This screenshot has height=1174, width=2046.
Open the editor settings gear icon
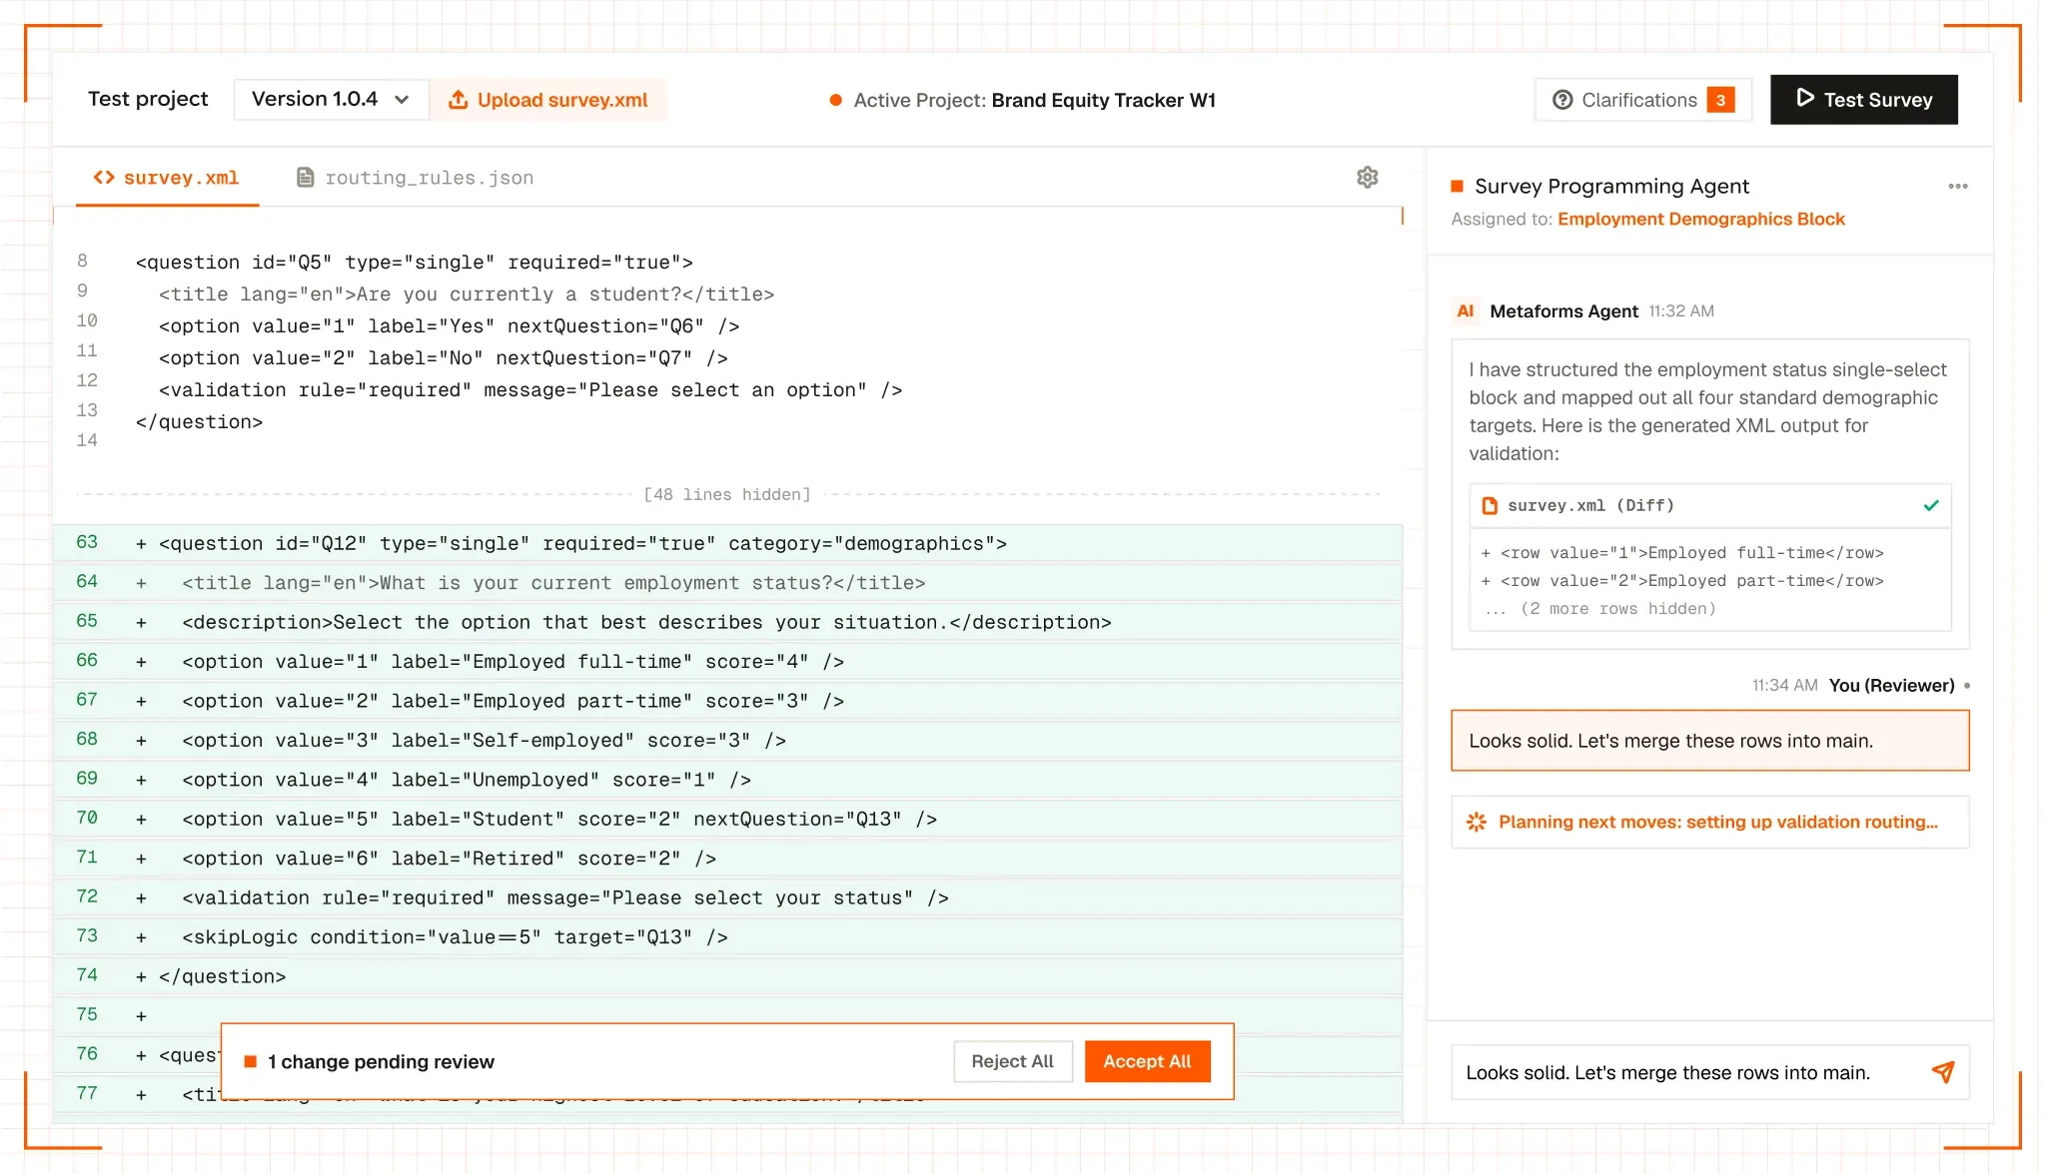pos(1367,177)
